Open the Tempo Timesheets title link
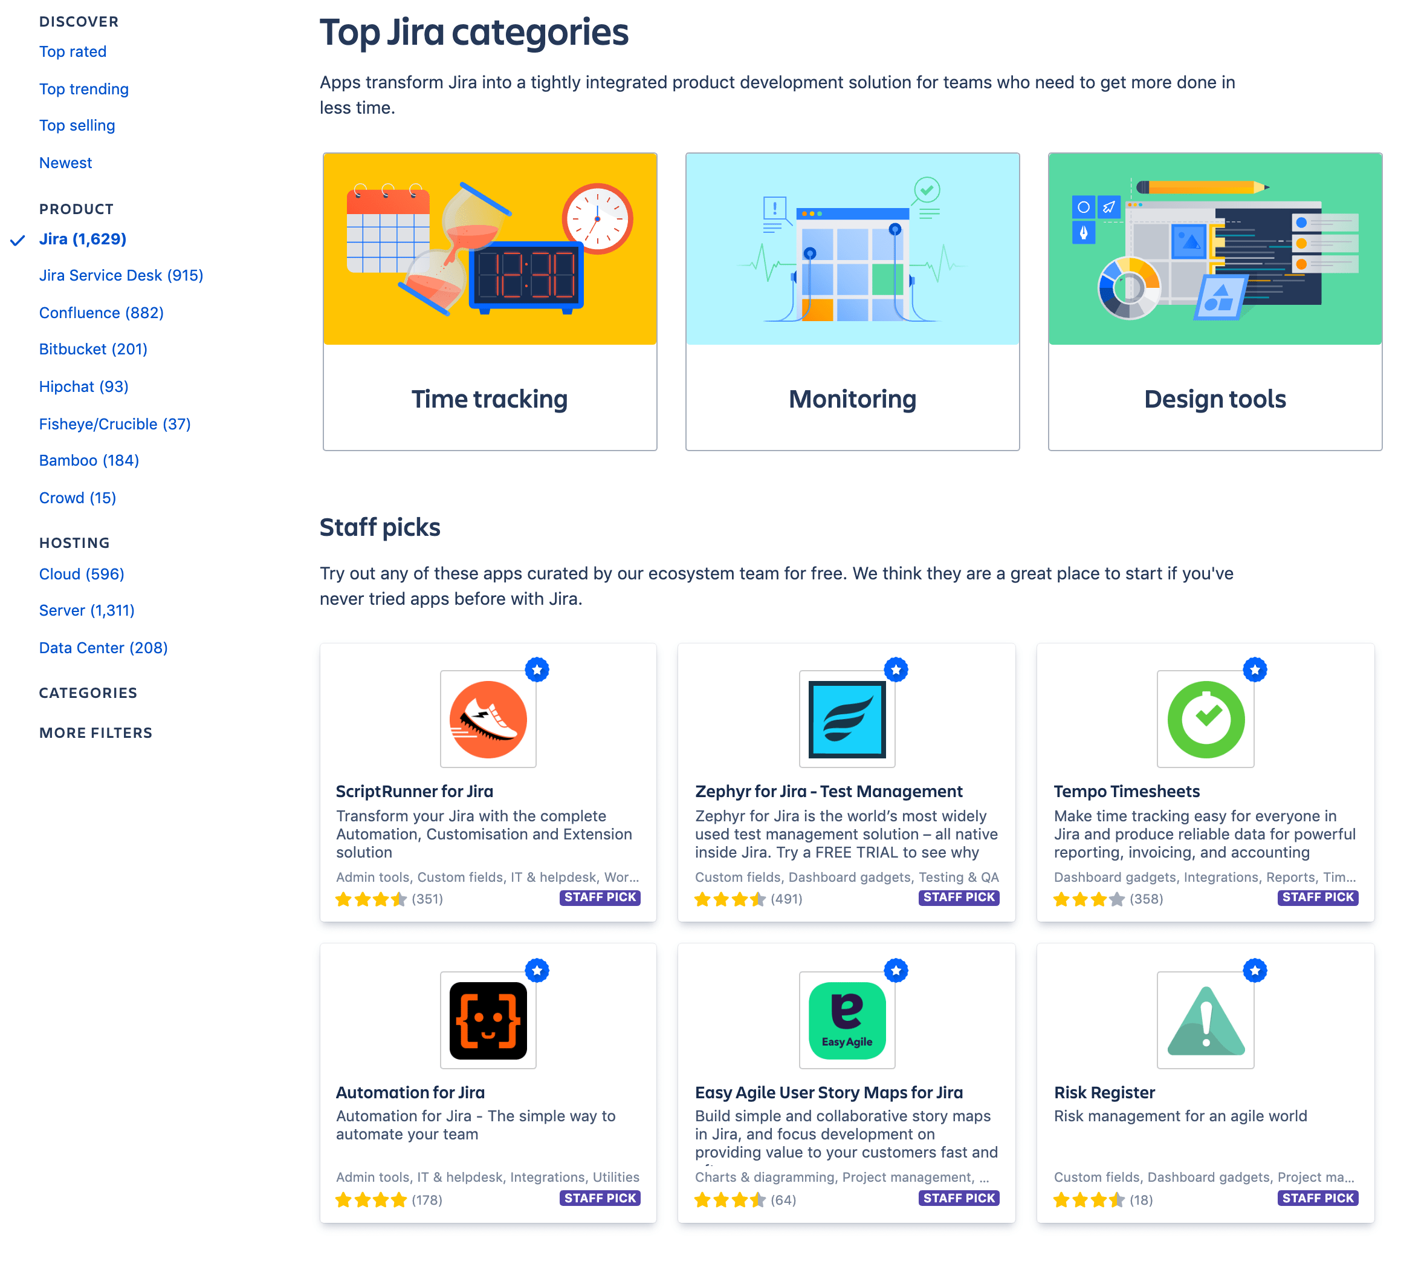1401x1264 pixels. [1126, 792]
